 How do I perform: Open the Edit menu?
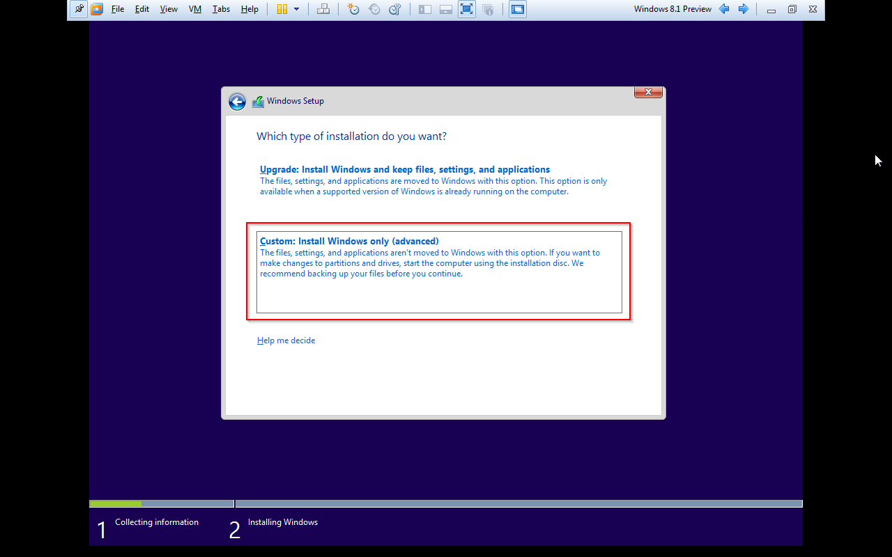pyautogui.click(x=142, y=9)
